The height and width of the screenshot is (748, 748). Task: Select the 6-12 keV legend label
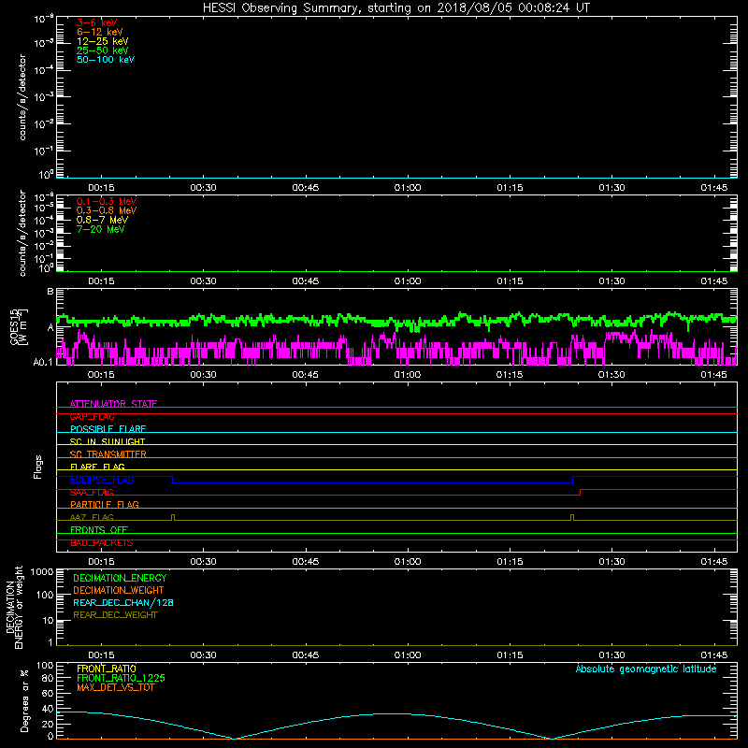pos(100,32)
